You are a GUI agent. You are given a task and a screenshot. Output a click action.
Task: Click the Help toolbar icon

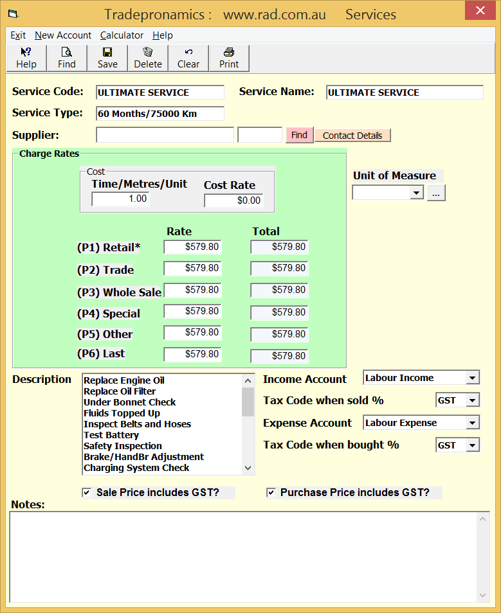pyautogui.click(x=26, y=58)
